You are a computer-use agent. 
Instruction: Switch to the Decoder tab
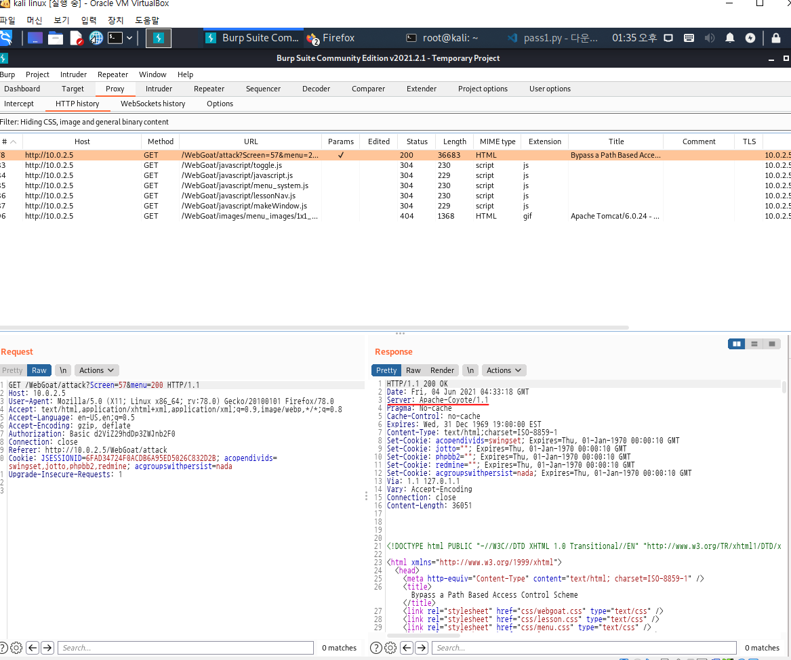tap(316, 89)
